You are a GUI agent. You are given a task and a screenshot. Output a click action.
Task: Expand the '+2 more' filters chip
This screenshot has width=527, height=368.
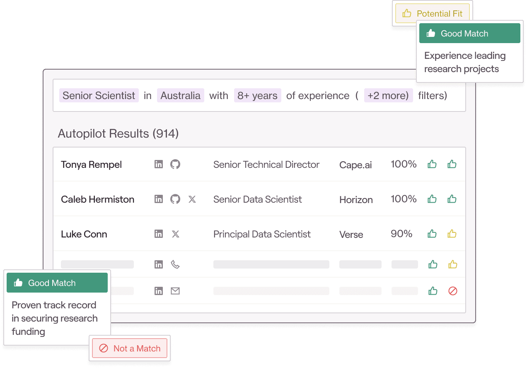click(x=388, y=95)
